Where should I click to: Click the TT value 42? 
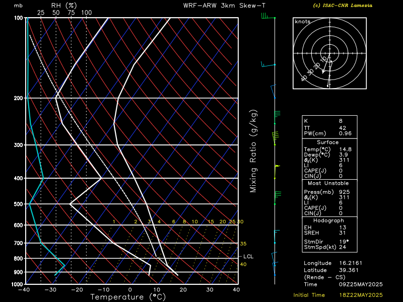click(343, 128)
